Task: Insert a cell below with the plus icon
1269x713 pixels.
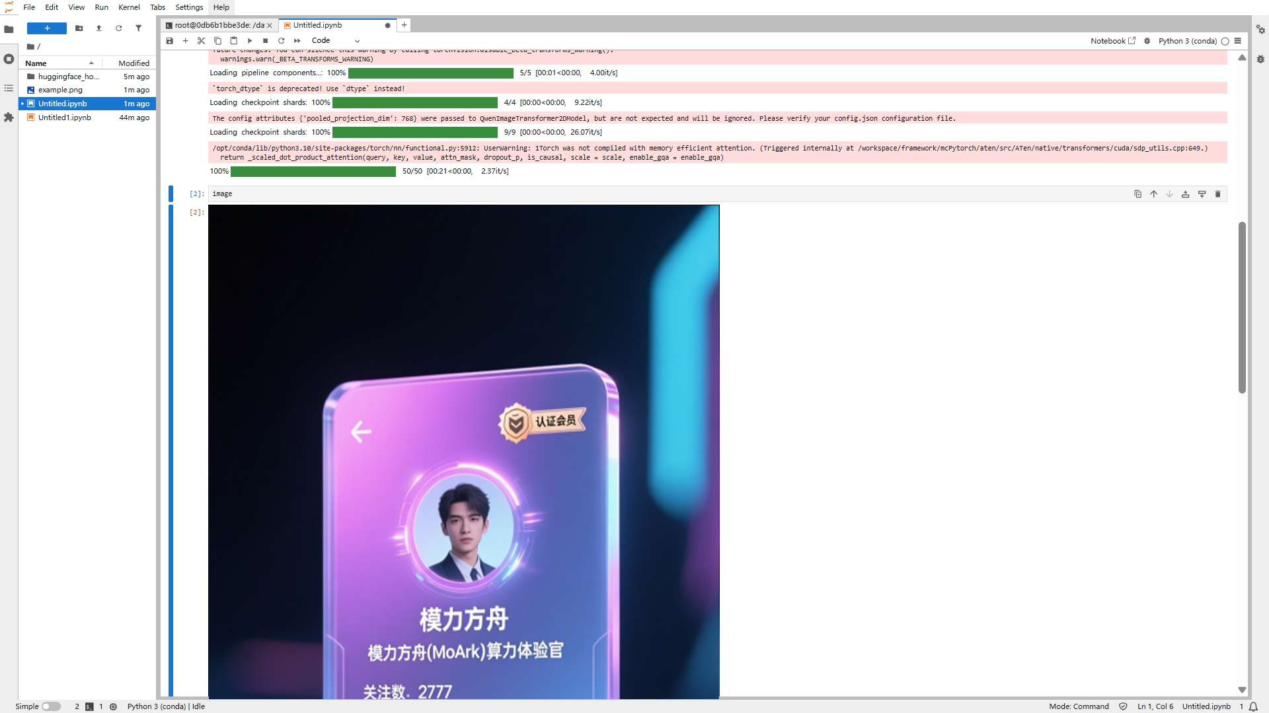Action: click(x=186, y=41)
